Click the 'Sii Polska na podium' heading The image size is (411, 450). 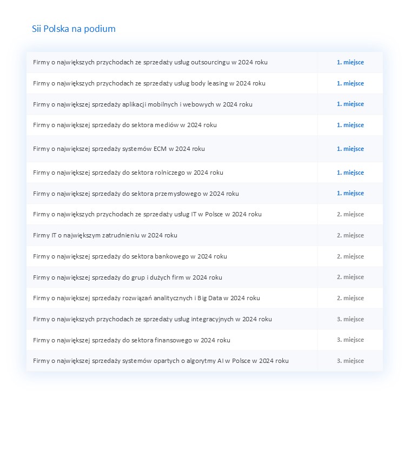point(74,29)
